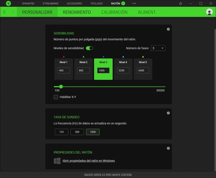Switch to TECLADO tab
The width and height of the screenshot is (216, 178).
coord(96,3)
